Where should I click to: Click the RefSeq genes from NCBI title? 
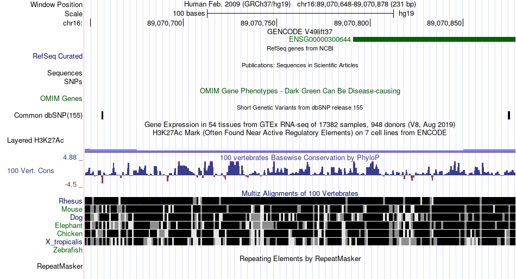click(x=300, y=48)
